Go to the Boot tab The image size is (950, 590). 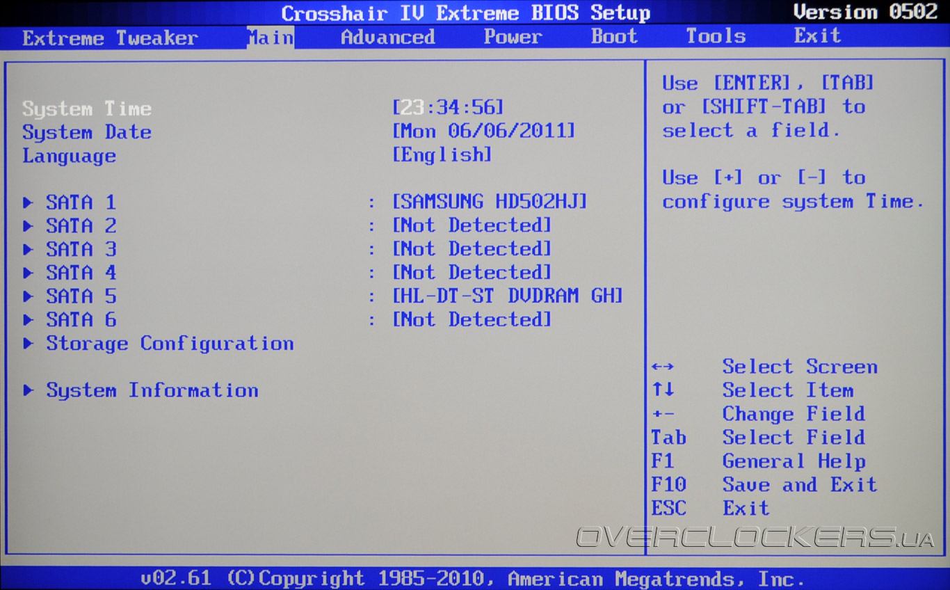[x=613, y=37]
